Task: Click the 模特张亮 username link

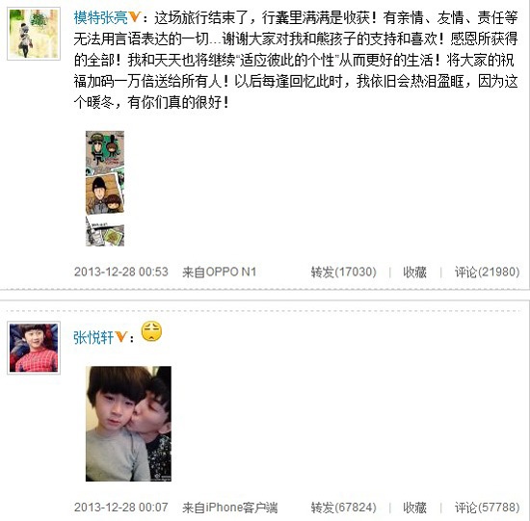Action: tap(100, 17)
